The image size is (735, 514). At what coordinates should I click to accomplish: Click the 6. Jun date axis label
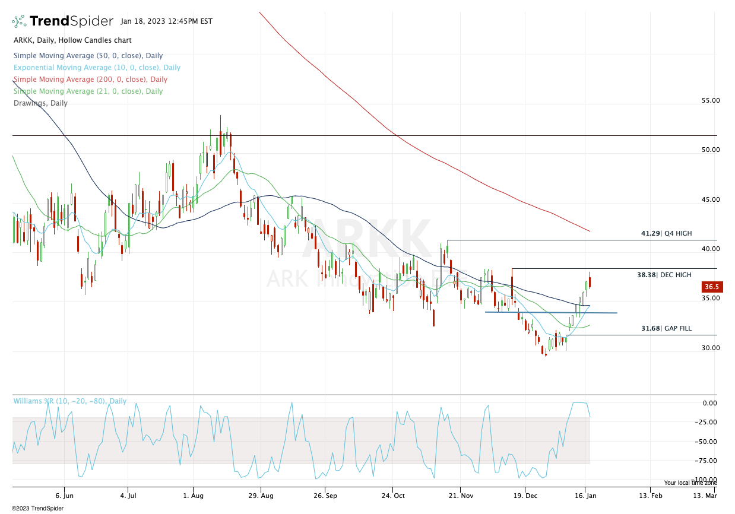64,496
